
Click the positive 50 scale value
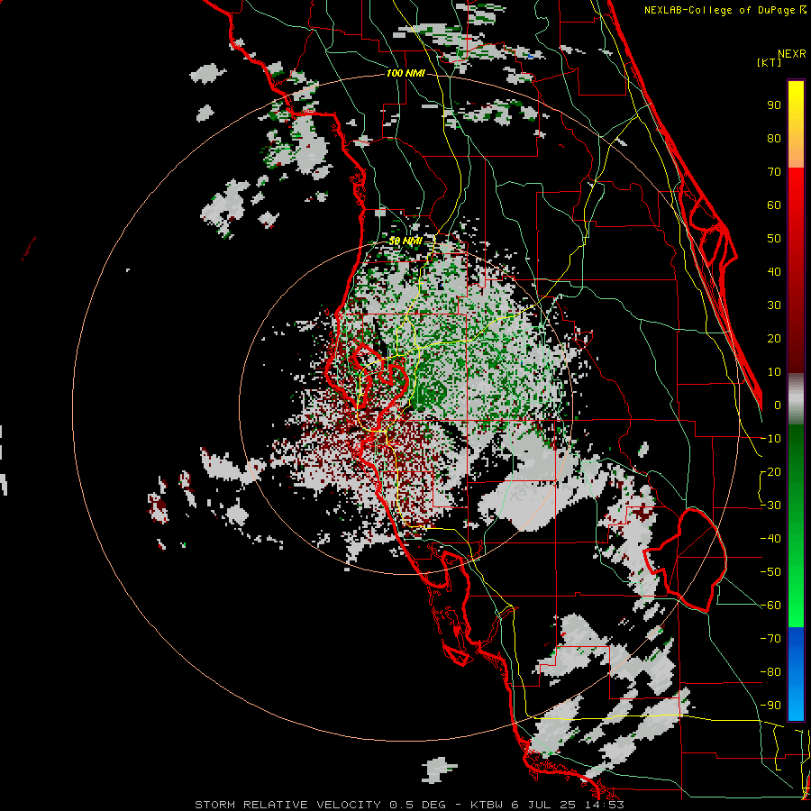tap(774, 239)
